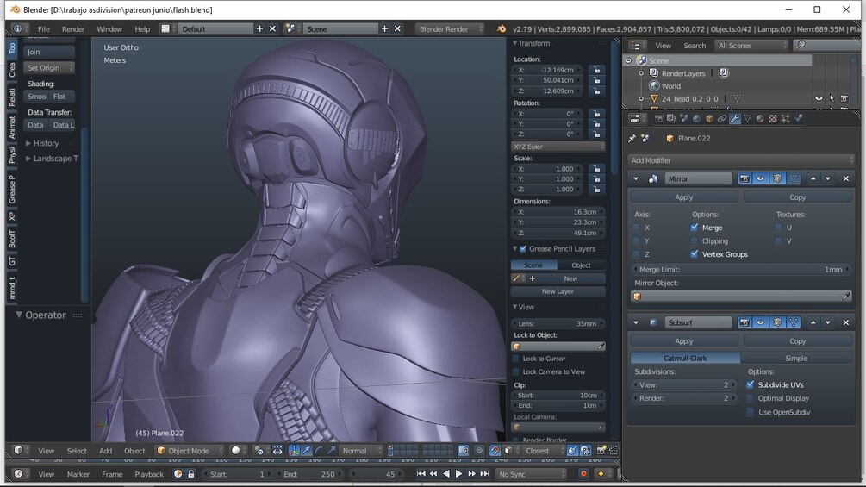Open the pivot point selector icon
The image size is (866, 487).
259,451
